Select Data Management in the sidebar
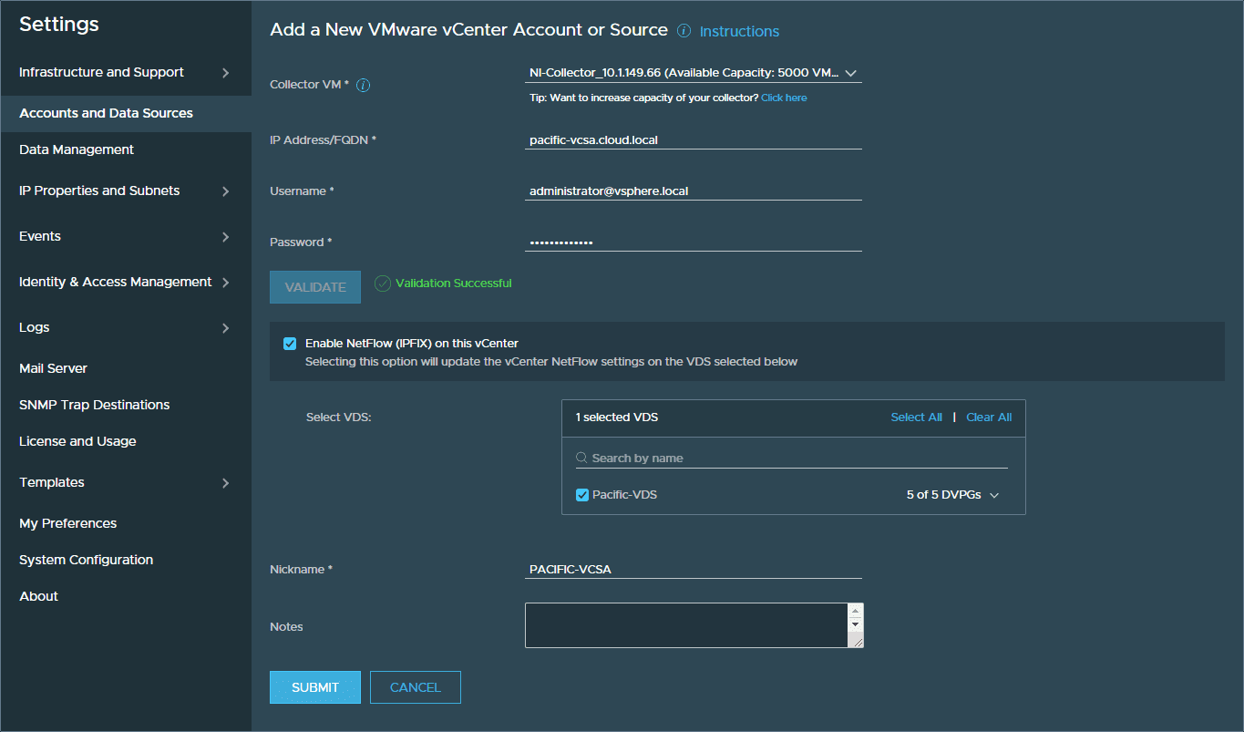 click(x=77, y=149)
